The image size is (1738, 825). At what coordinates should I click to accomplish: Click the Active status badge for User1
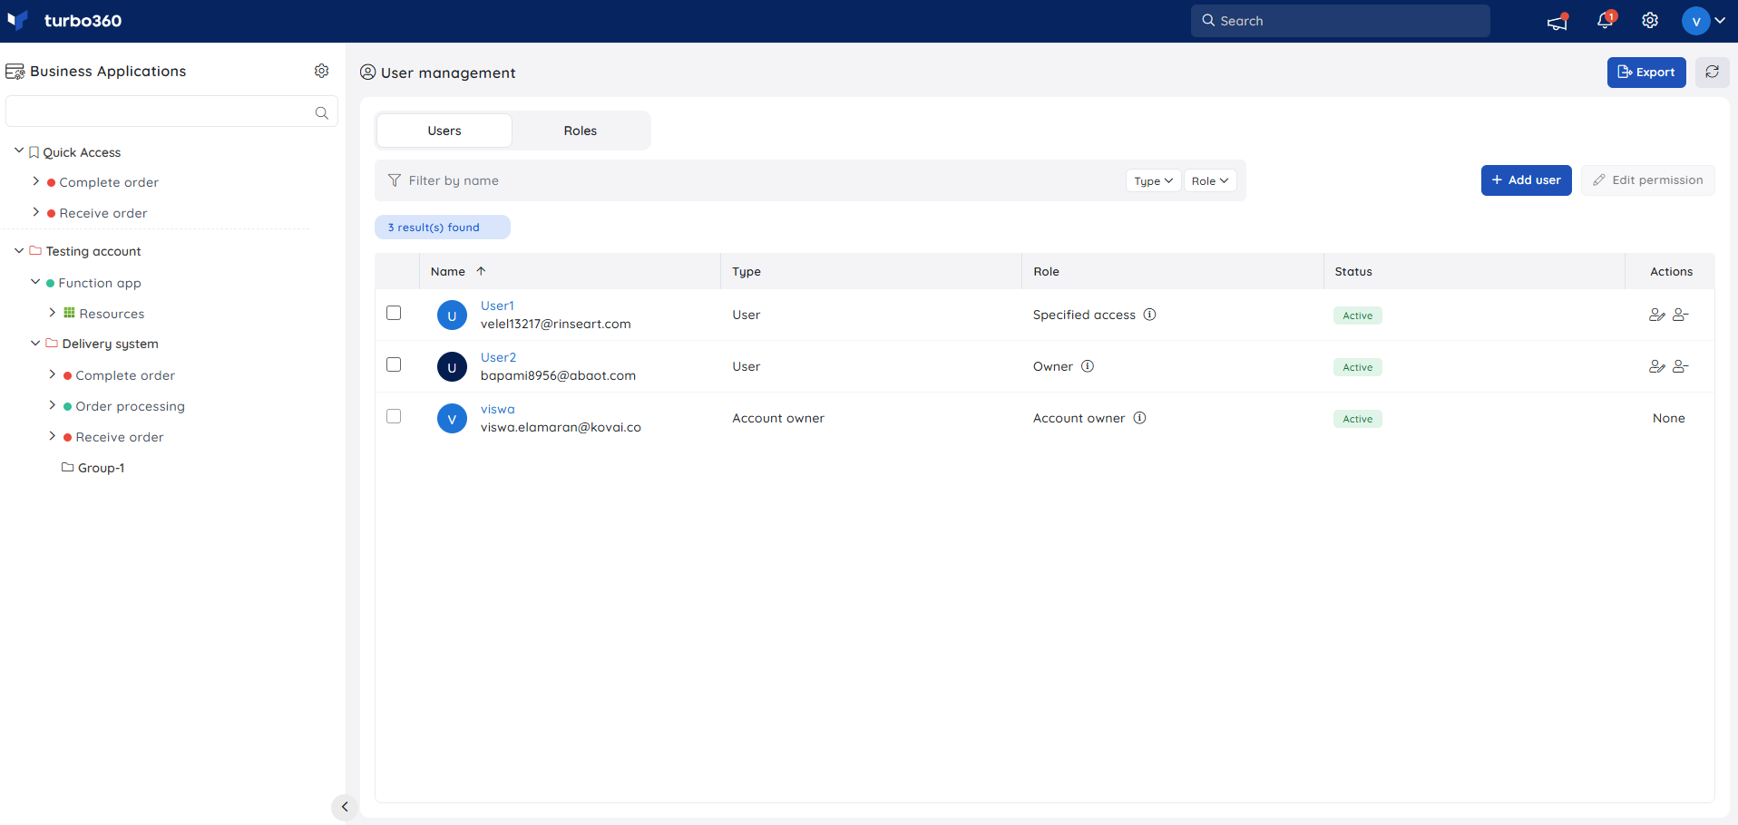point(1357,315)
